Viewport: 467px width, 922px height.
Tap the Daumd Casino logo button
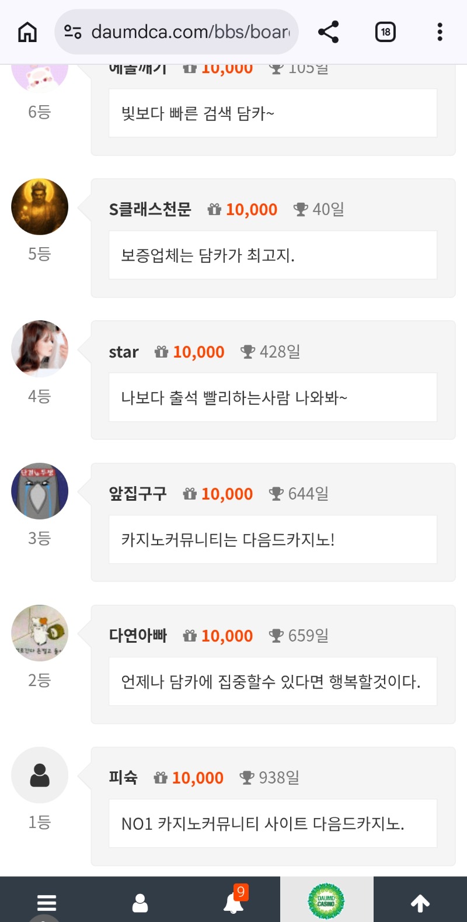326,902
